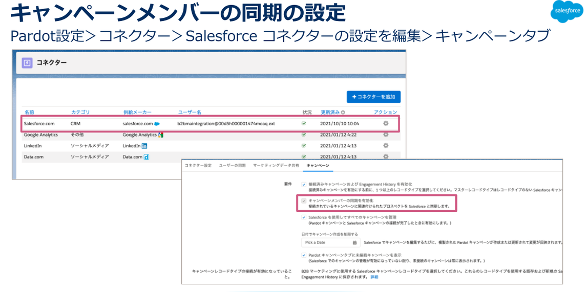The height and width of the screenshot is (292, 588).
Task: Sort by the 名前 column header
Action: click(29, 113)
